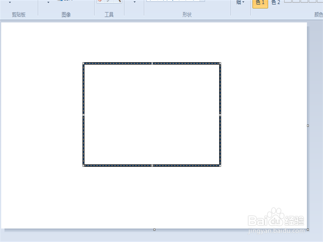323x242 pixels.
Task: Click the rectangle selection's left-middle handle
Action: tap(84, 115)
